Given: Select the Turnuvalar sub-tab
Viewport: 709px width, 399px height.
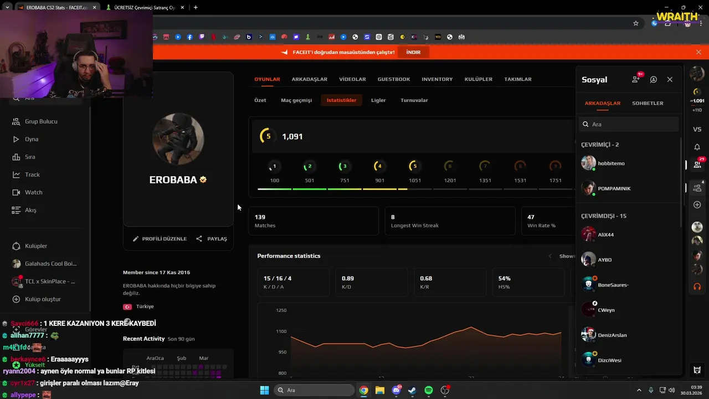Looking at the screenshot, I should coord(414,100).
